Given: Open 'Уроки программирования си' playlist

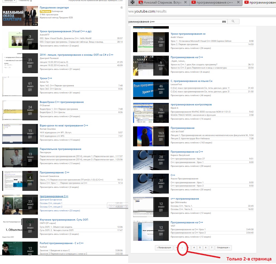Looking at the screenshot, I should click(x=188, y=34).
